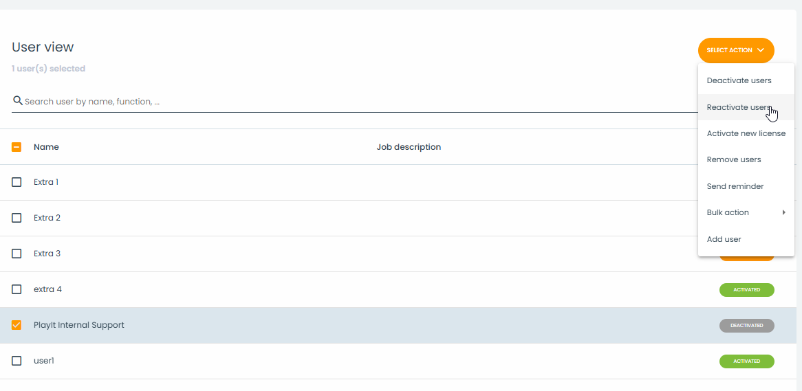Tick the Extra 2 row checkbox

point(17,218)
